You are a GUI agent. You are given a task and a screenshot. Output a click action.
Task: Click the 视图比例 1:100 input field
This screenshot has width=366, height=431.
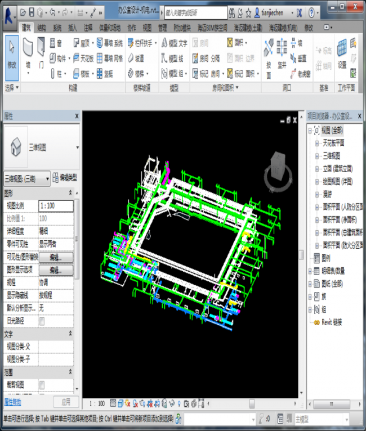tap(55, 206)
